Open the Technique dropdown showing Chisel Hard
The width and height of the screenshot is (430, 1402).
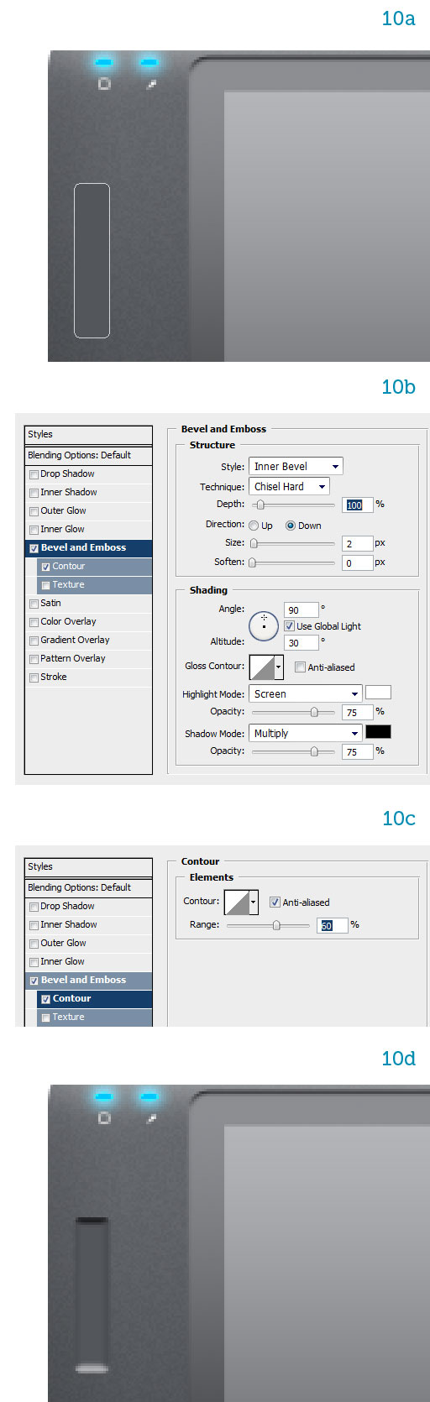pos(289,486)
